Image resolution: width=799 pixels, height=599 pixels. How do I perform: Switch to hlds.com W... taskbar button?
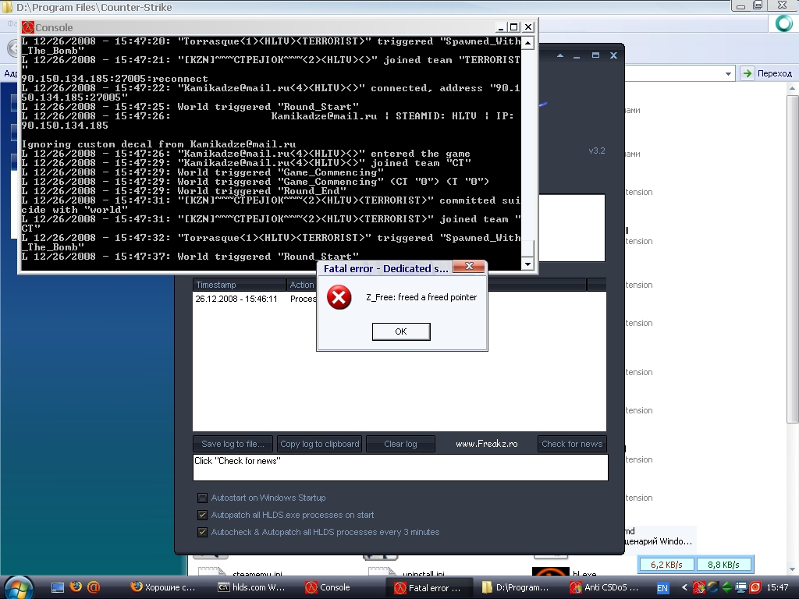coord(252,588)
